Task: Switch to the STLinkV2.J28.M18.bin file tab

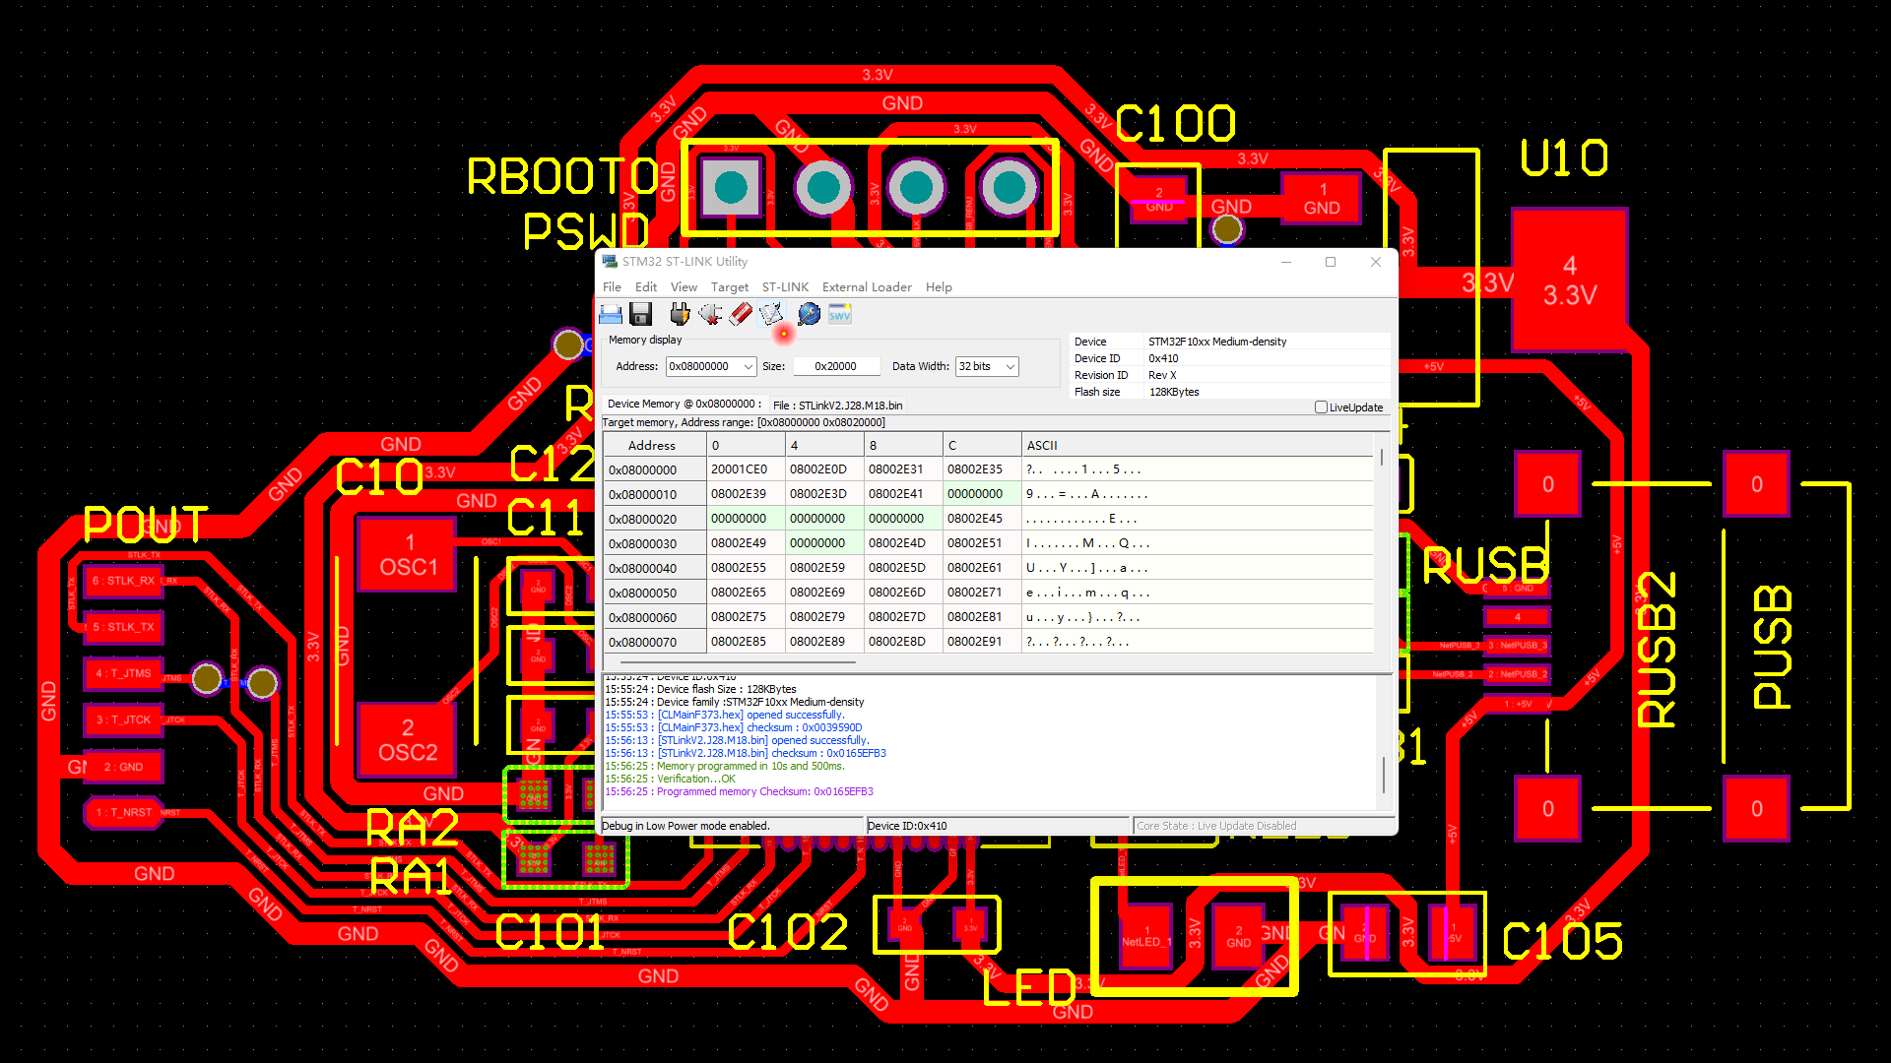Action: click(x=840, y=405)
